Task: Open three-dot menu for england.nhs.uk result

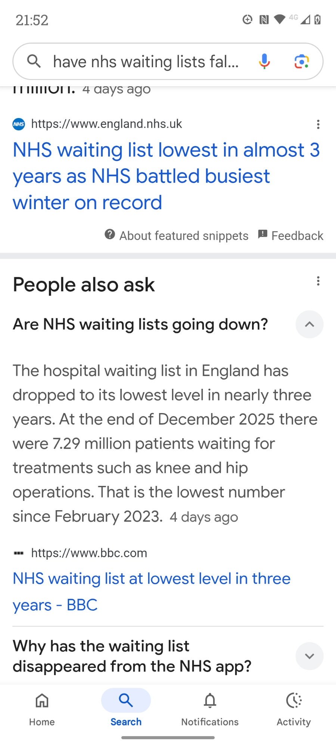Action: (x=318, y=124)
